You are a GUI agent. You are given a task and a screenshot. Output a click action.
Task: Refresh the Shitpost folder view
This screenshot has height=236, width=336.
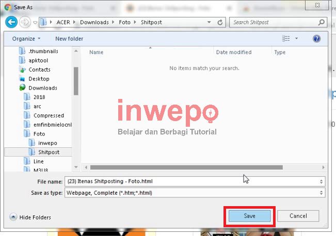tap(220, 22)
